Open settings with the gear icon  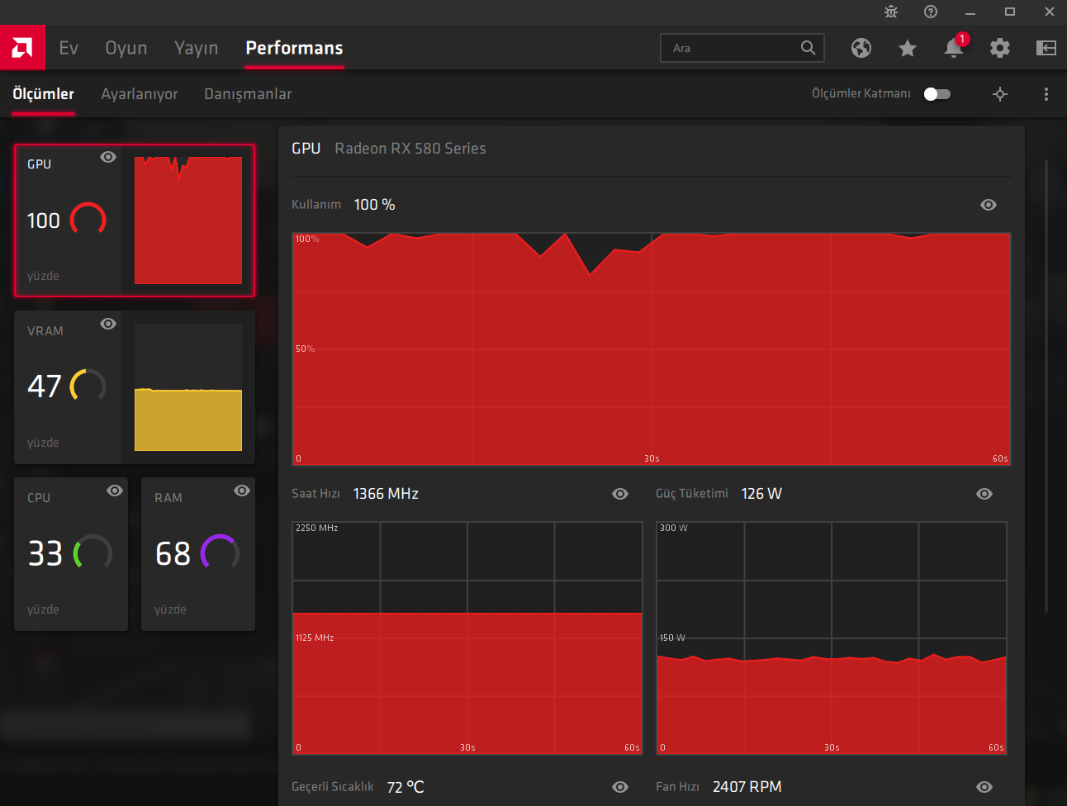tap(1000, 48)
